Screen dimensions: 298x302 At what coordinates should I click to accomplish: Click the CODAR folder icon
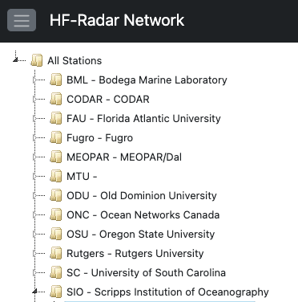click(56, 99)
